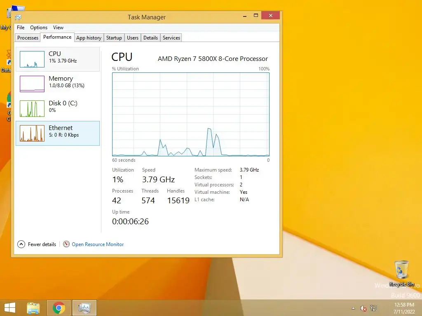Click the Ethernet S: 0 R: 0 Kbps text
422x316 pixels.
(x=64, y=135)
